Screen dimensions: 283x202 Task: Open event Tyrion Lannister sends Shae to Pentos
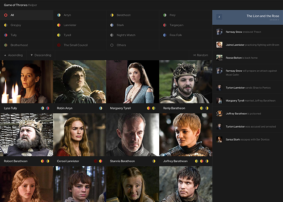coord(247,88)
